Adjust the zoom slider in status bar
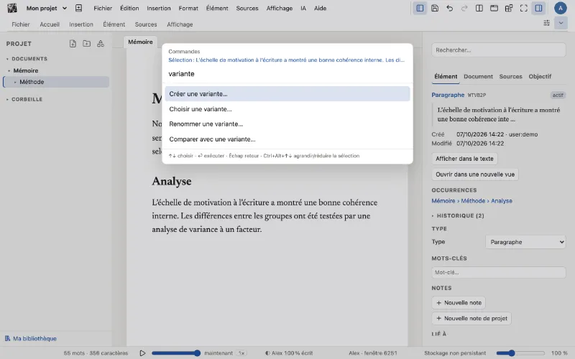The width and height of the screenshot is (575, 359). click(x=520, y=353)
